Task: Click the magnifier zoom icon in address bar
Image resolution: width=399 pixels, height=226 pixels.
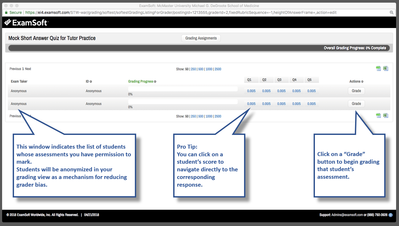Action: click(392, 12)
